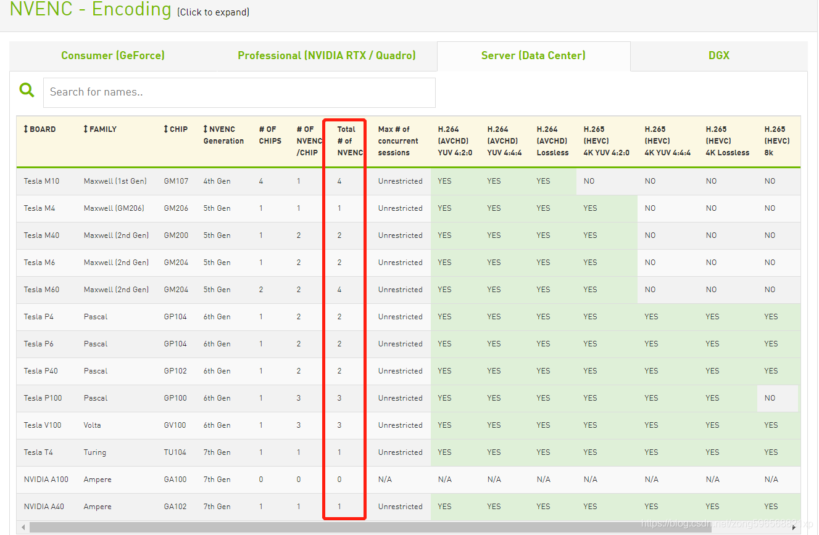Click the Total # of NVENC column header

pos(349,141)
